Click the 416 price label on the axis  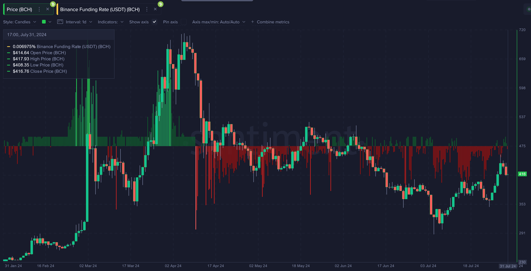tap(522, 174)
